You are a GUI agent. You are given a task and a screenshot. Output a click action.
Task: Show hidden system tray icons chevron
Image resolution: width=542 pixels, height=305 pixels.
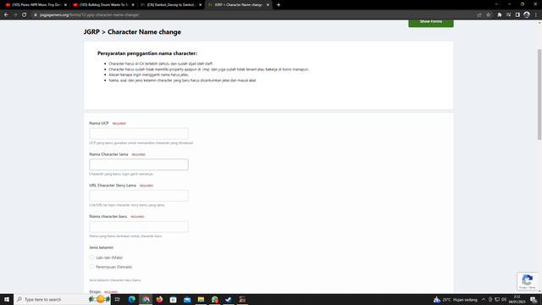pyautogui.click(x=484, y=299)
